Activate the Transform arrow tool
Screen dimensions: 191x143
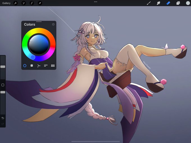coord(40,3)
